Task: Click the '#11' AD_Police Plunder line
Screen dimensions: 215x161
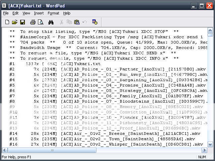Action: (x=107, y=117)
